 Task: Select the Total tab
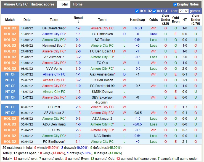coord(64,4)
